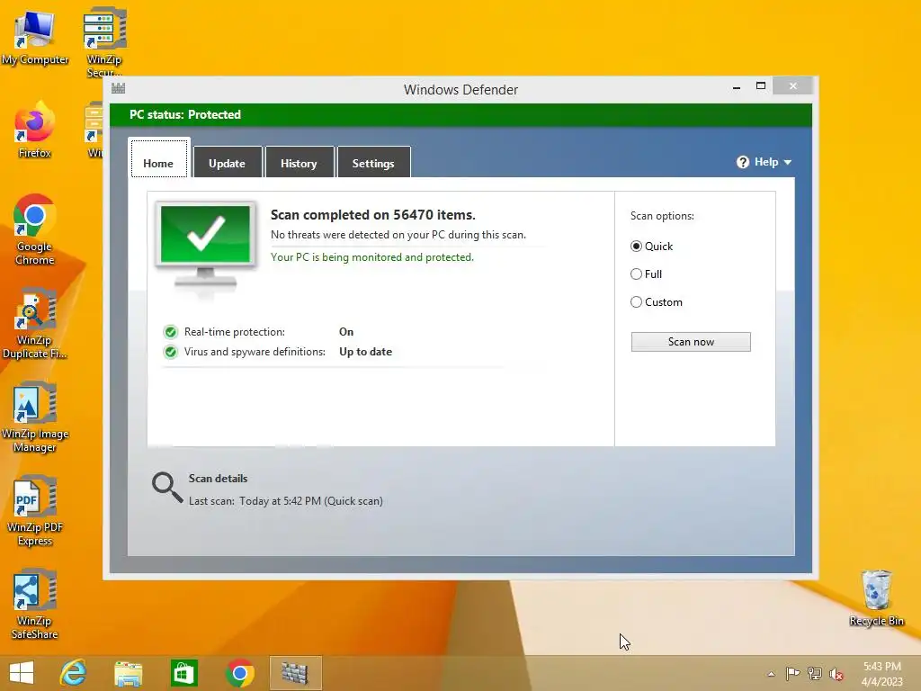This screenshot has width=921, height=691.
Task: Click Virus definitions green check icon
Action: [170, 352]
